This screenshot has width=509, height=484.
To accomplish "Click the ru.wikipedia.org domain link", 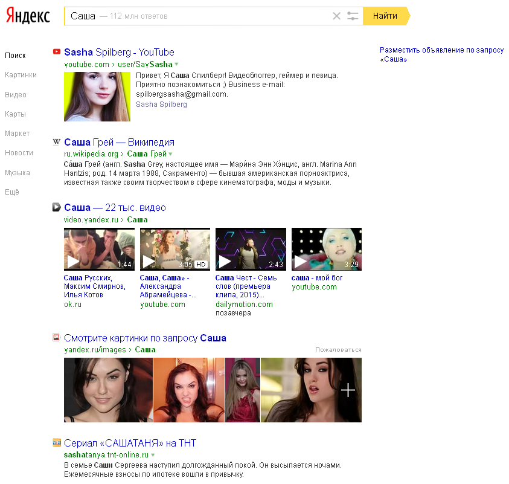I will [x=91, y=154].
